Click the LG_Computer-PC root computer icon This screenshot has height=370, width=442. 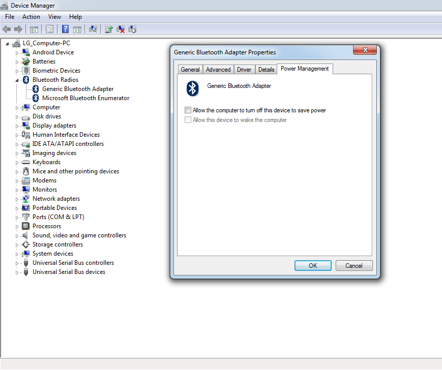[16, 43]
